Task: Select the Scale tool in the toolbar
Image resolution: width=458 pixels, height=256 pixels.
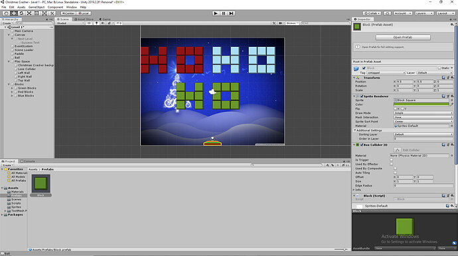Action: [29, 13]
